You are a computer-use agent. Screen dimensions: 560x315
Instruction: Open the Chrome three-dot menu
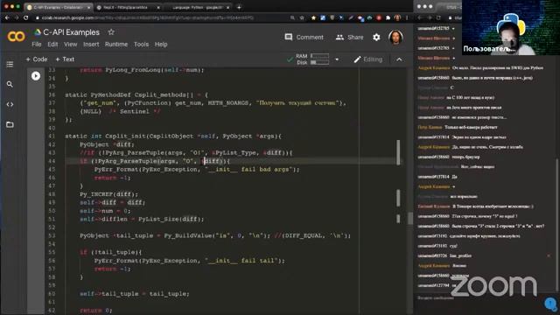[406, 17]
